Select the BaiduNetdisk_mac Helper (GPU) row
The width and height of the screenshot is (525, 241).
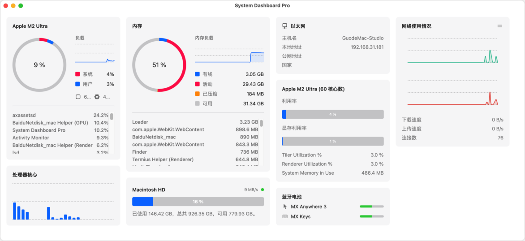pos(60,123)
